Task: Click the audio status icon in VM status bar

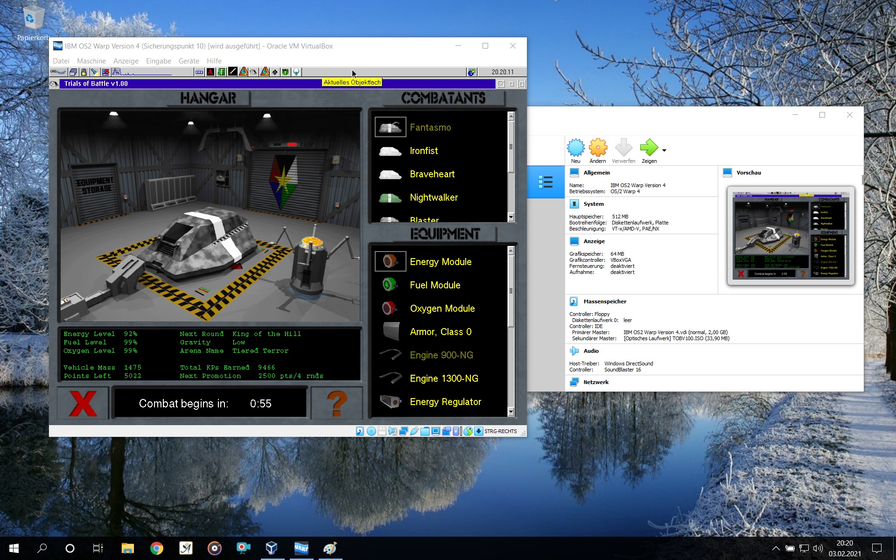Action: point(392,431)
